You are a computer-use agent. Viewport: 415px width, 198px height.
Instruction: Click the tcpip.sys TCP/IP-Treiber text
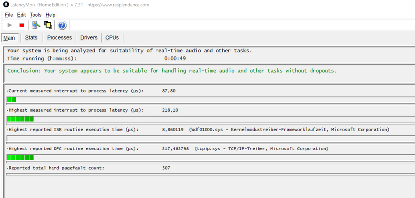[261, 149]
